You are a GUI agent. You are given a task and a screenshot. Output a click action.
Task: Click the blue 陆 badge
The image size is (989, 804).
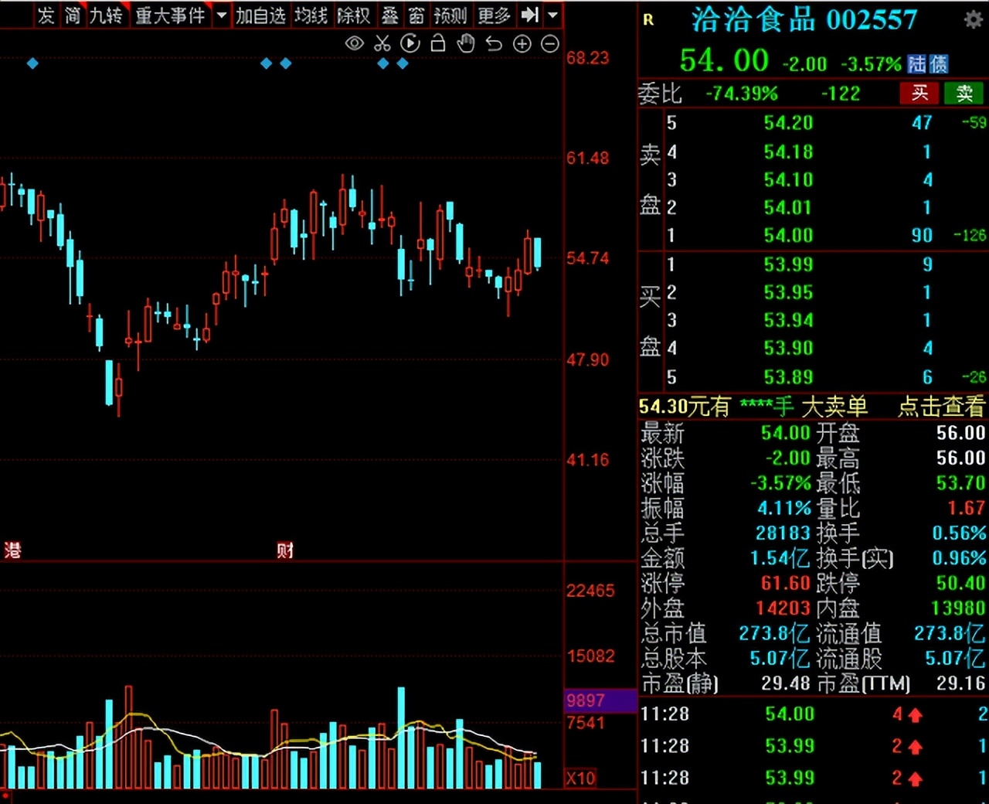tap(917, 63)
